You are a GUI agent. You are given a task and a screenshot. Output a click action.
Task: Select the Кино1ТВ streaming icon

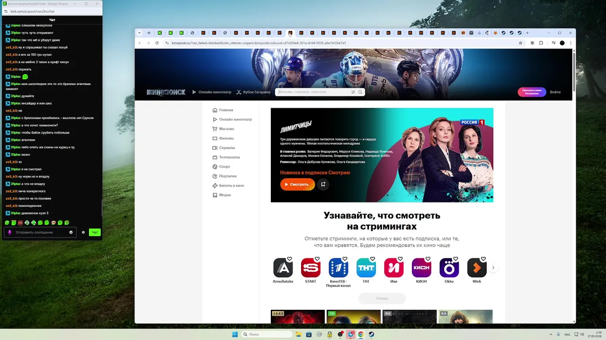[x=339, y=268]
